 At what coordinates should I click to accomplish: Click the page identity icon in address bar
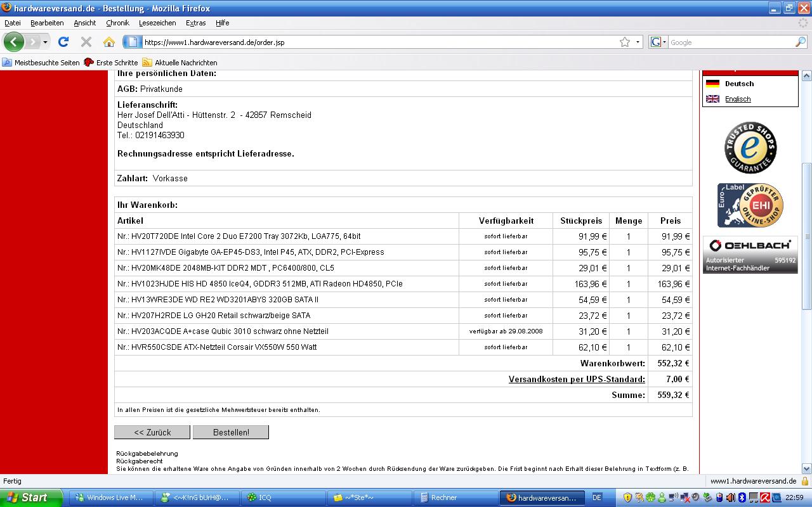(x=132, y=42)
